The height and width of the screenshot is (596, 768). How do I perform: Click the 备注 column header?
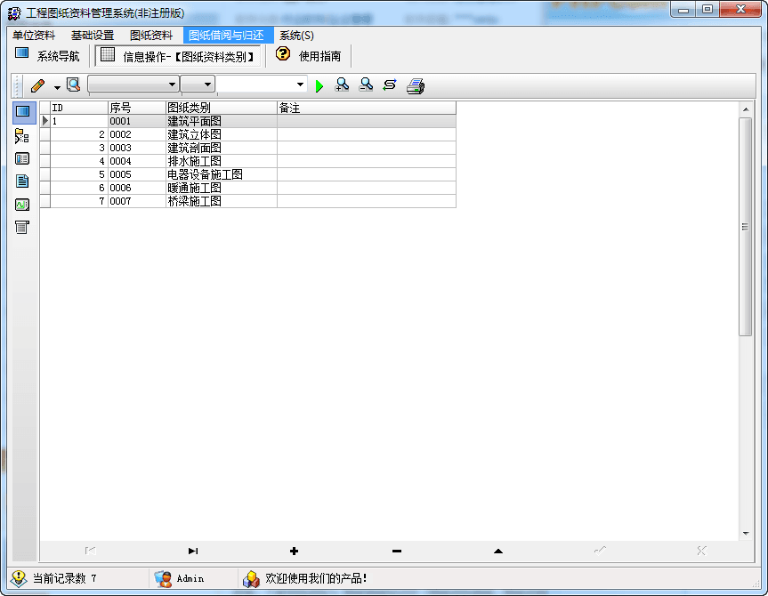coord(367,108)
